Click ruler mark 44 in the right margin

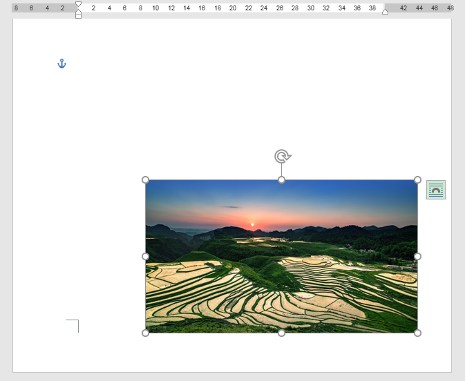[419, 8]
